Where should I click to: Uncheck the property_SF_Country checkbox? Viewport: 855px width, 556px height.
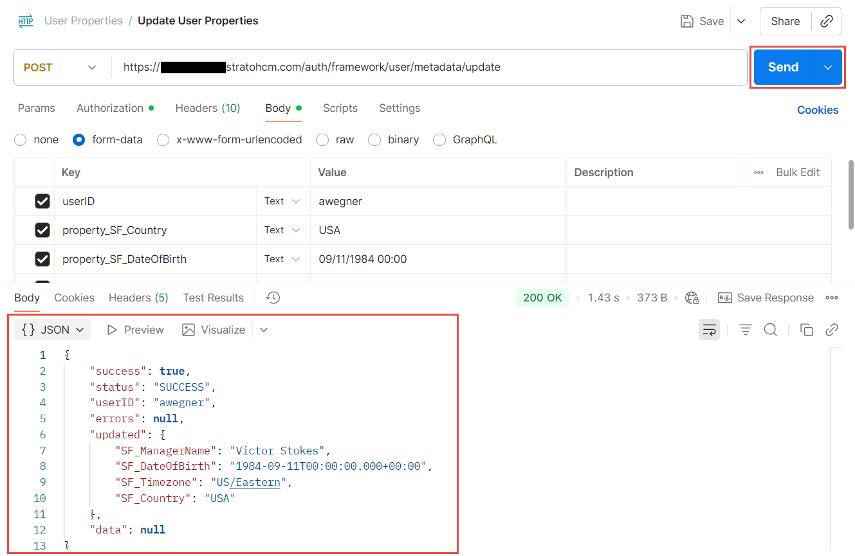click(42, 230)
